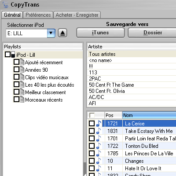Select the !!! artist entry

click(x=132, y=66)
